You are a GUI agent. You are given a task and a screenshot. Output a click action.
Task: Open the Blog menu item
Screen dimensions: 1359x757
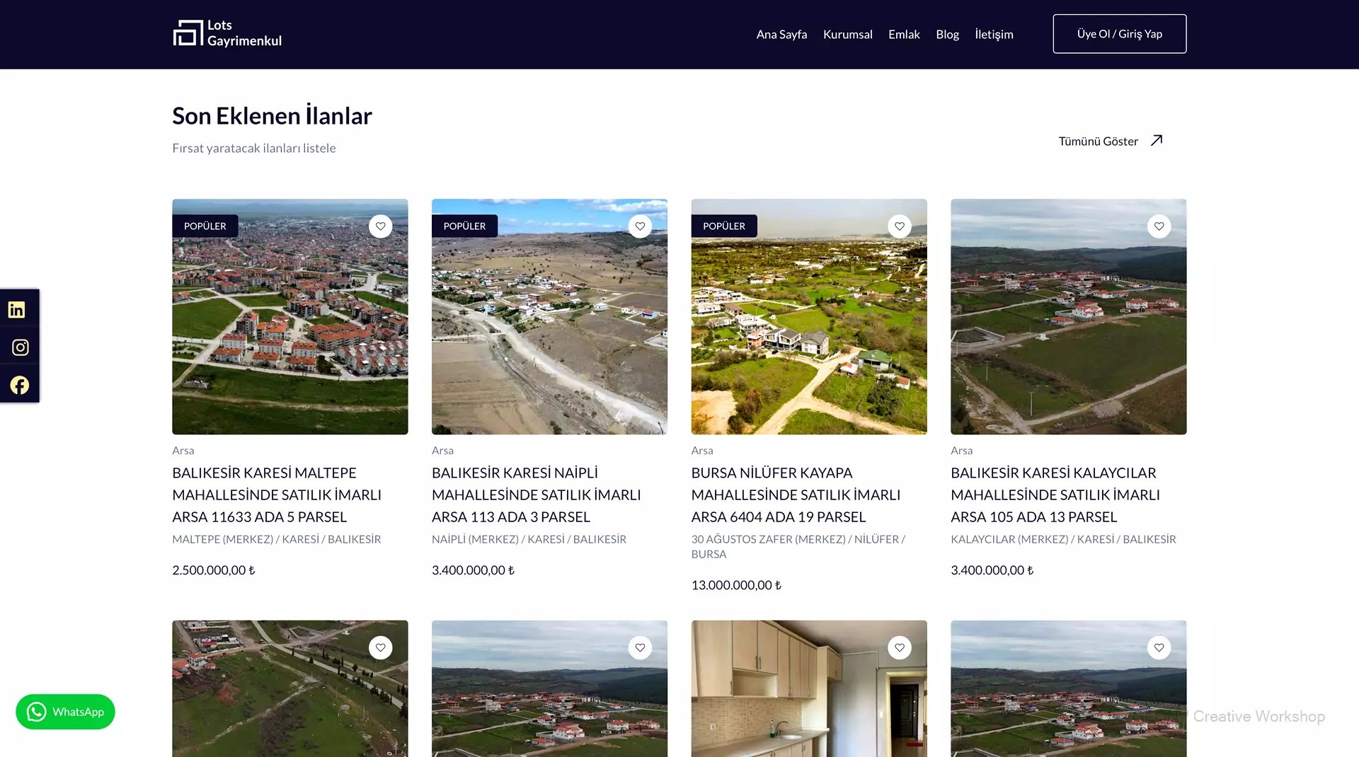pos(947,34)
